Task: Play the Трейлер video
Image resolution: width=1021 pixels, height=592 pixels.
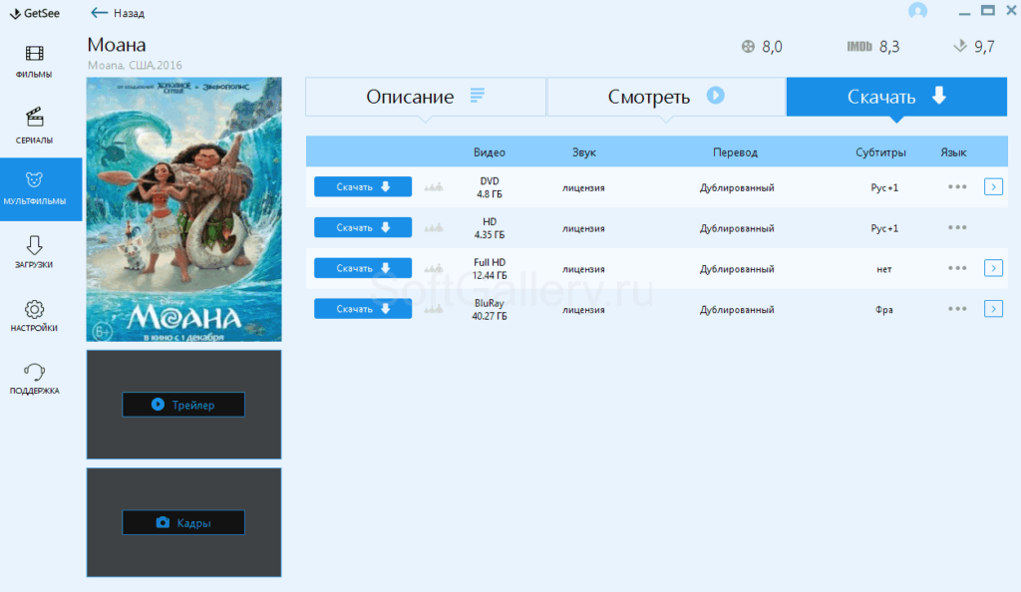Action: click(x=183, y=405)
